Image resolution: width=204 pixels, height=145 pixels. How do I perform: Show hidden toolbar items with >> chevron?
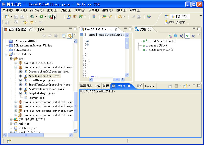(x=201, y=16)
